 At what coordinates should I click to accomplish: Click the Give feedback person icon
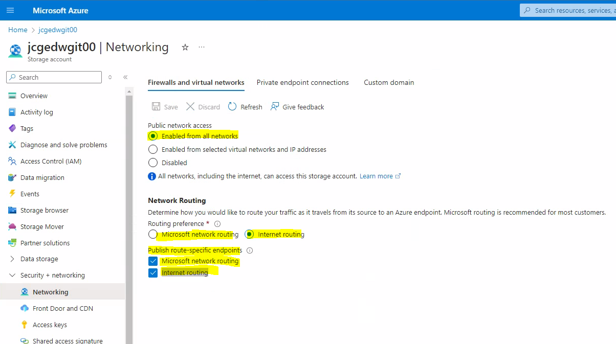[x=275, y=106]
